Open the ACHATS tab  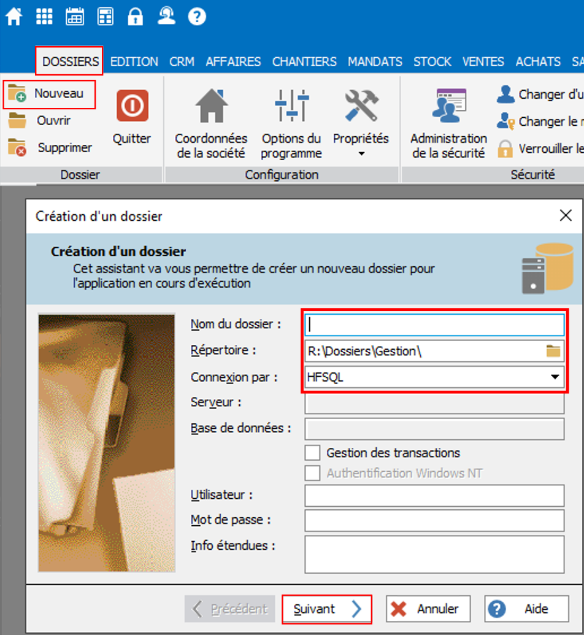[x=538, y=61]
